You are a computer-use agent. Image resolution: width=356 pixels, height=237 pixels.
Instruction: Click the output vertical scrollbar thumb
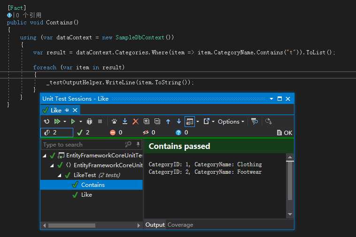click(290, 180)
